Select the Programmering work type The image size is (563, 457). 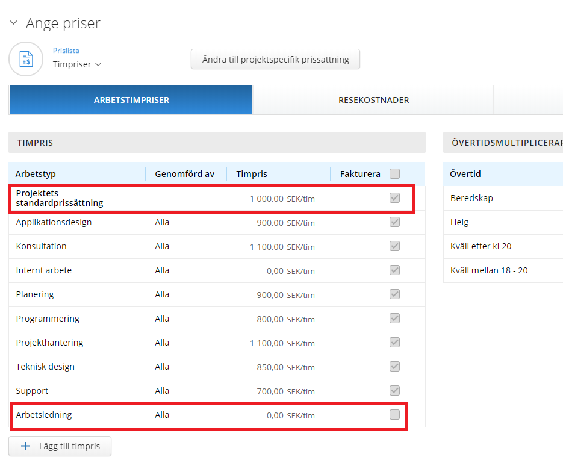click(x=48, y=319)
